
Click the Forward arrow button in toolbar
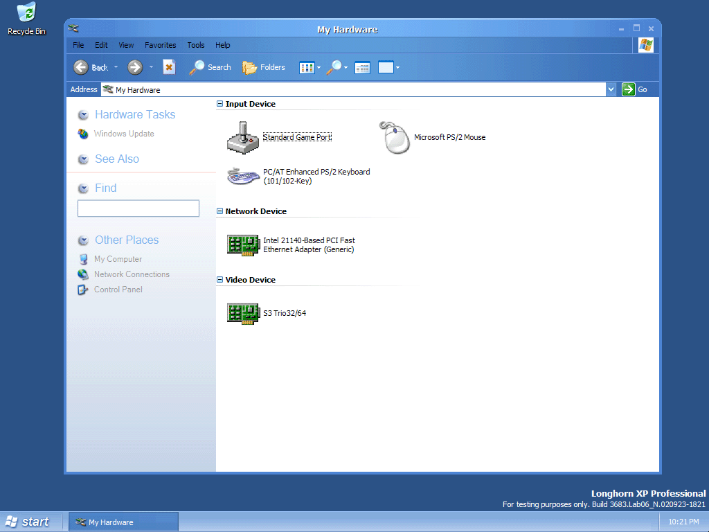tap(135, 67)
